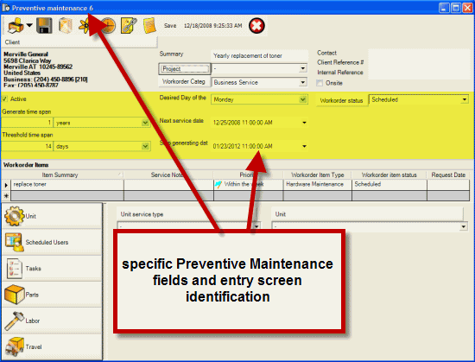The image size is (475, 362).
Task: Click the chain link toolbar icon
Action: [129, 25]
